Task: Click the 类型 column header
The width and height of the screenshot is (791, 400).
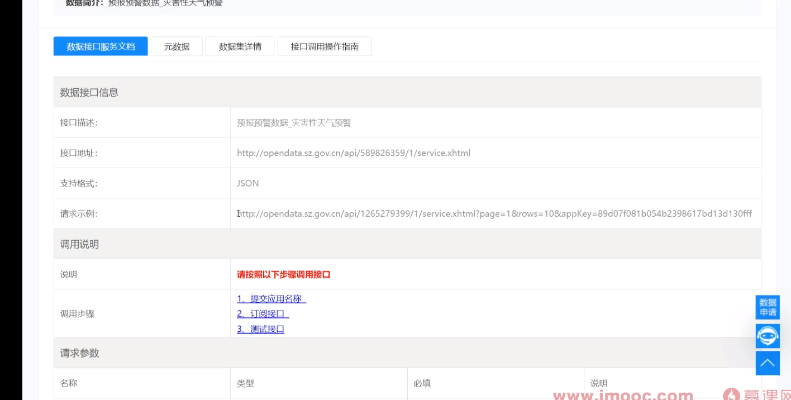Action: (x=245, y=383)
